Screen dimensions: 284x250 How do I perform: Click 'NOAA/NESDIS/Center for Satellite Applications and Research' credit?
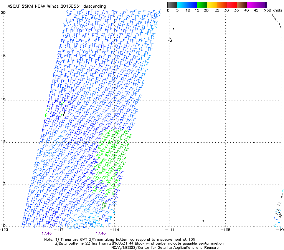[166, 248]
